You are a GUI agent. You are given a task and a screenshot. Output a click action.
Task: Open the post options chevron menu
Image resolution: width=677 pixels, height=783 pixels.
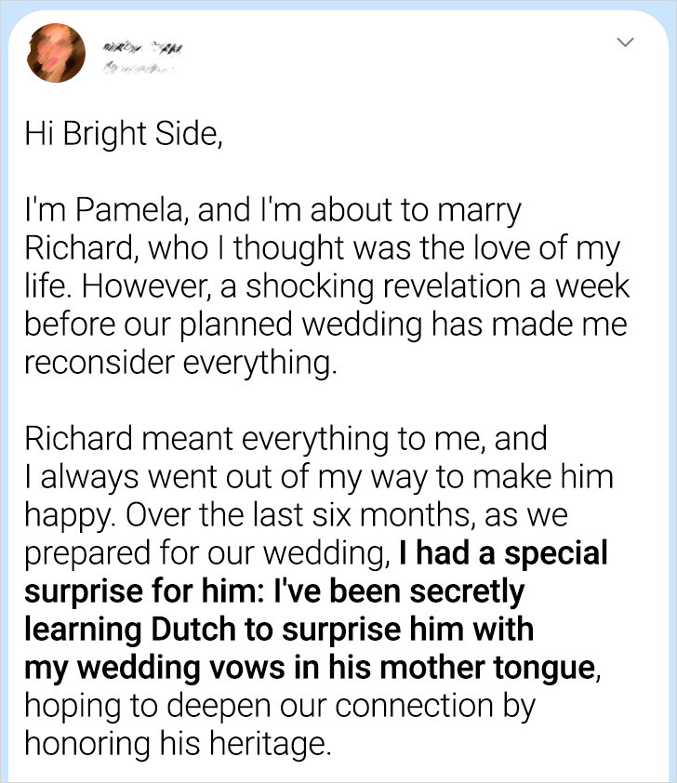click(x=625, y=42)
